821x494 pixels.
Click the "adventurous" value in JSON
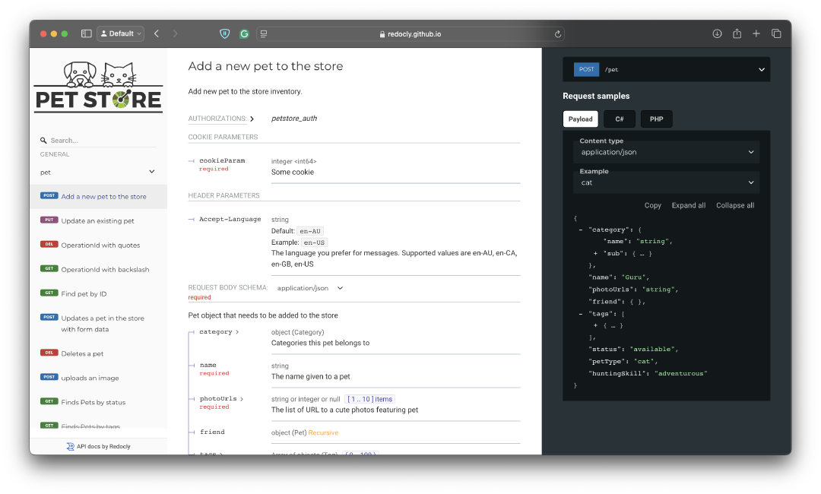[680, 374]
